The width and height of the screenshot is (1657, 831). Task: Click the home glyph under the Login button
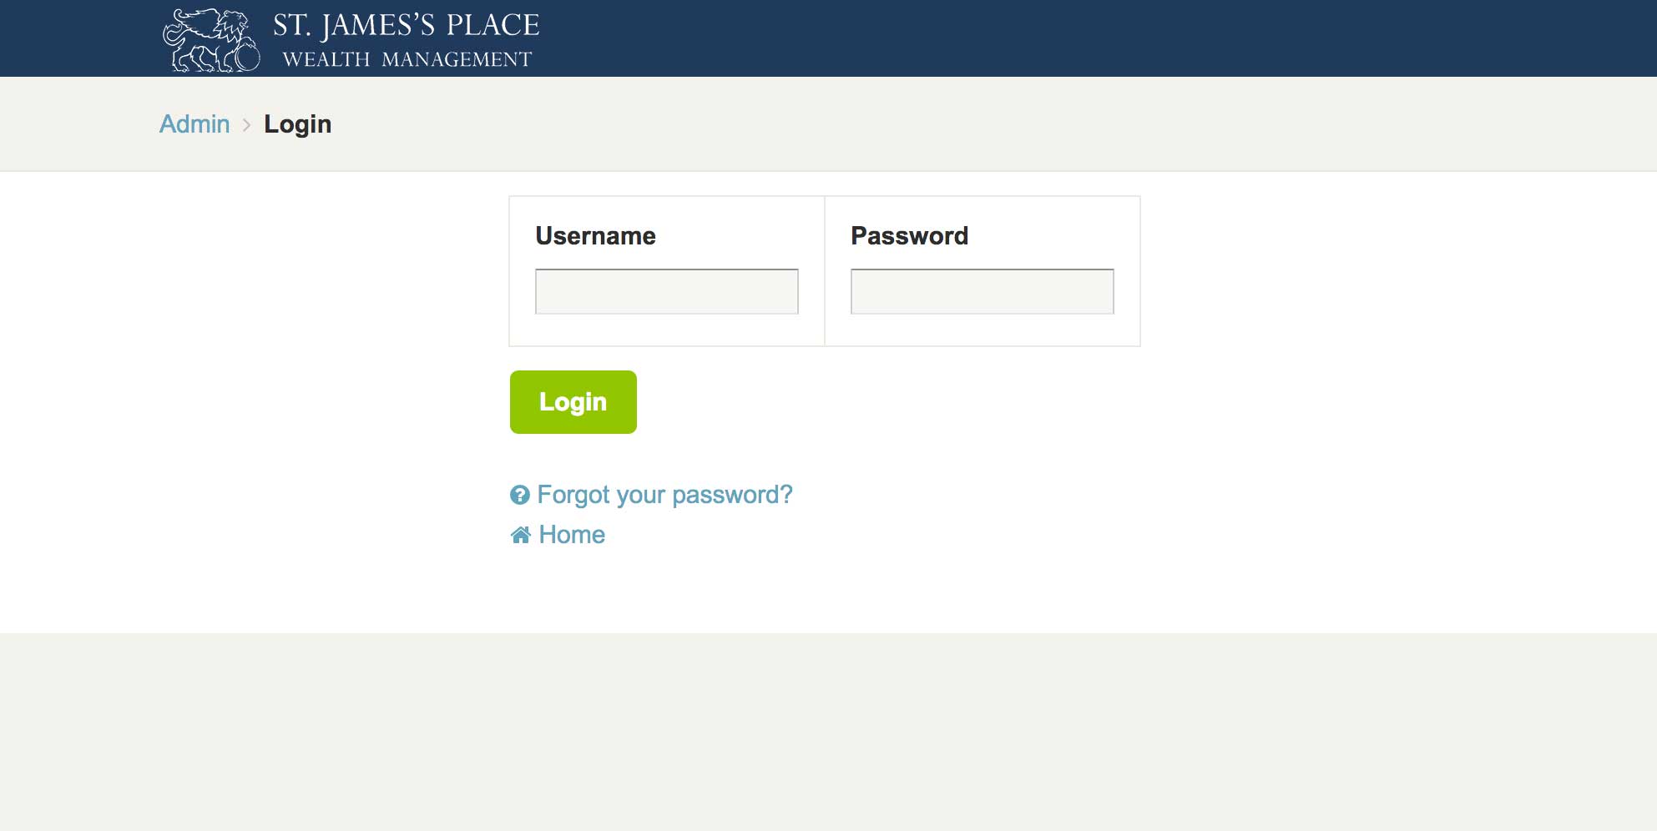[x=519, y=534]
